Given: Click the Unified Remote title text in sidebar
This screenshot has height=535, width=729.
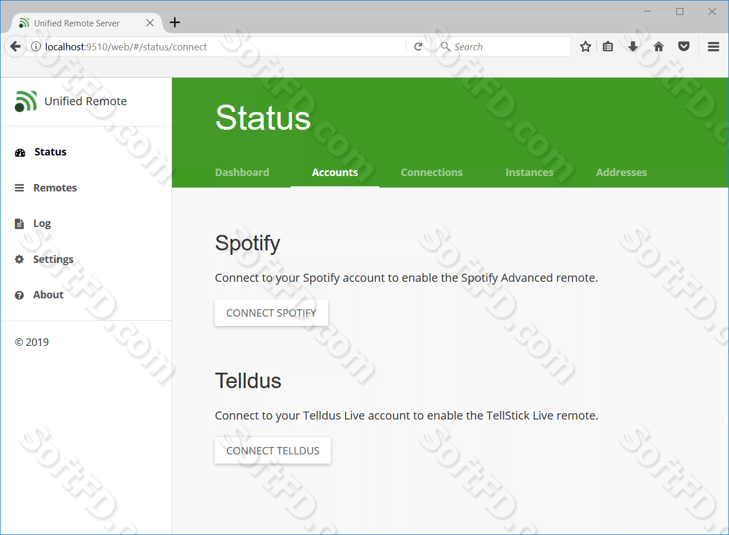Looking at the screenshot, I should [86, 101].
